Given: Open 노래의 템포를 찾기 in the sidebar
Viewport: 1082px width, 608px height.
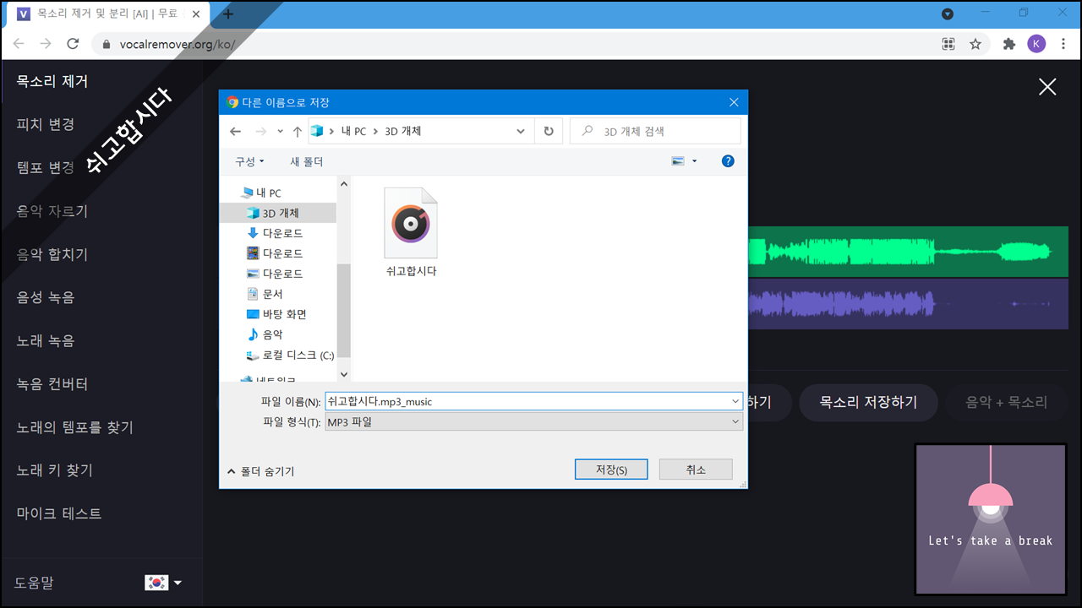Looking at the screenshot, I should [74, 427].
